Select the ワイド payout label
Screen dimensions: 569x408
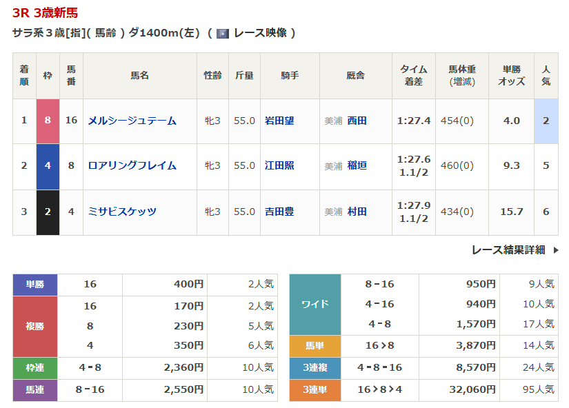coord(315,304)
